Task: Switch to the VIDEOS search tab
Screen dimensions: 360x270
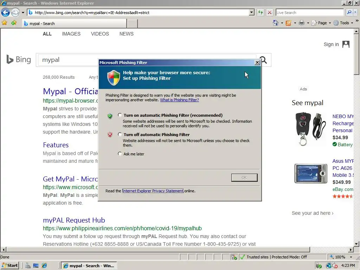Action: [x=100, y=34]
